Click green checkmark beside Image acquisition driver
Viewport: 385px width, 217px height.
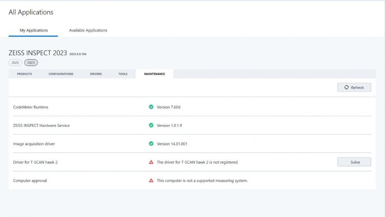point(151,144)
